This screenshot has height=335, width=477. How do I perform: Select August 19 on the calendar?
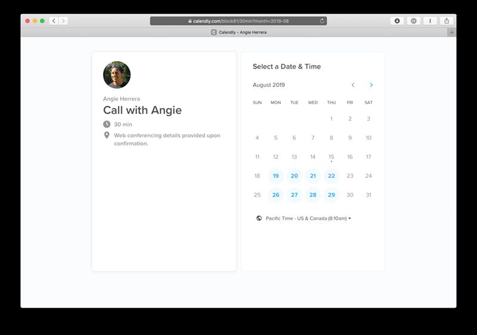tap(275, 176)
